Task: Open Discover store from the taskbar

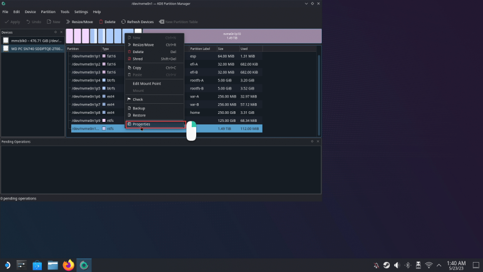Action: pos(37,265)
